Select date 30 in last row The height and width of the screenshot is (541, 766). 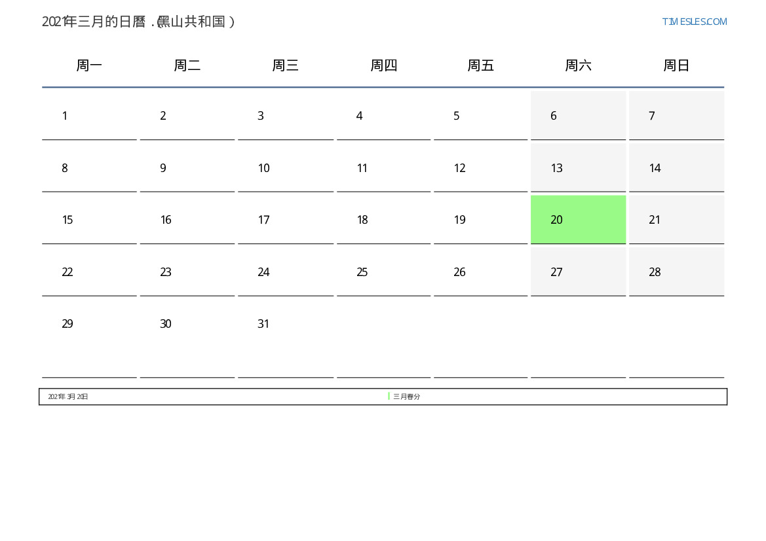point(187,337)
